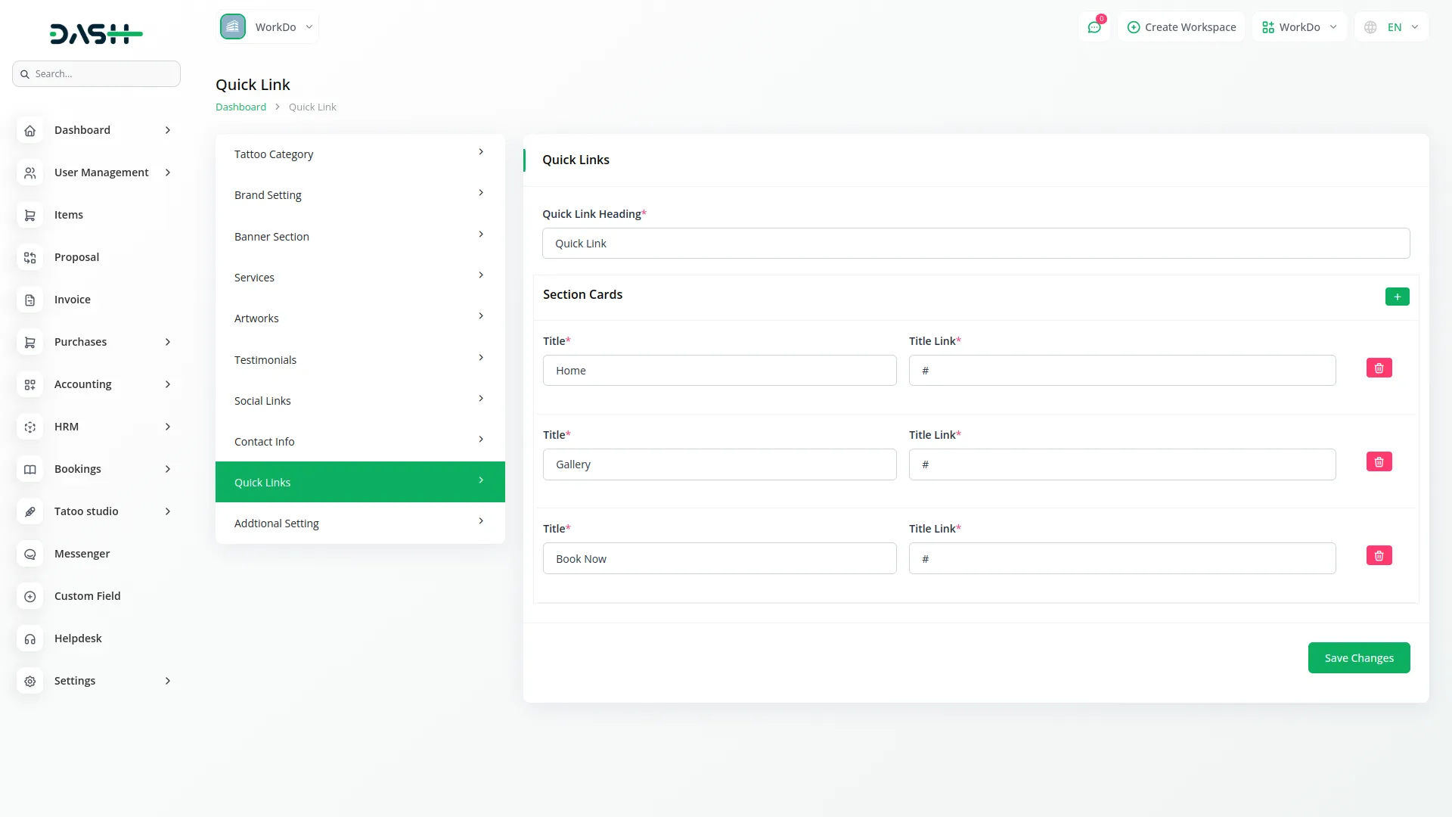Click the Quick Link Heading input field
Screen dimensions: 1452x817
pos(976,244)
